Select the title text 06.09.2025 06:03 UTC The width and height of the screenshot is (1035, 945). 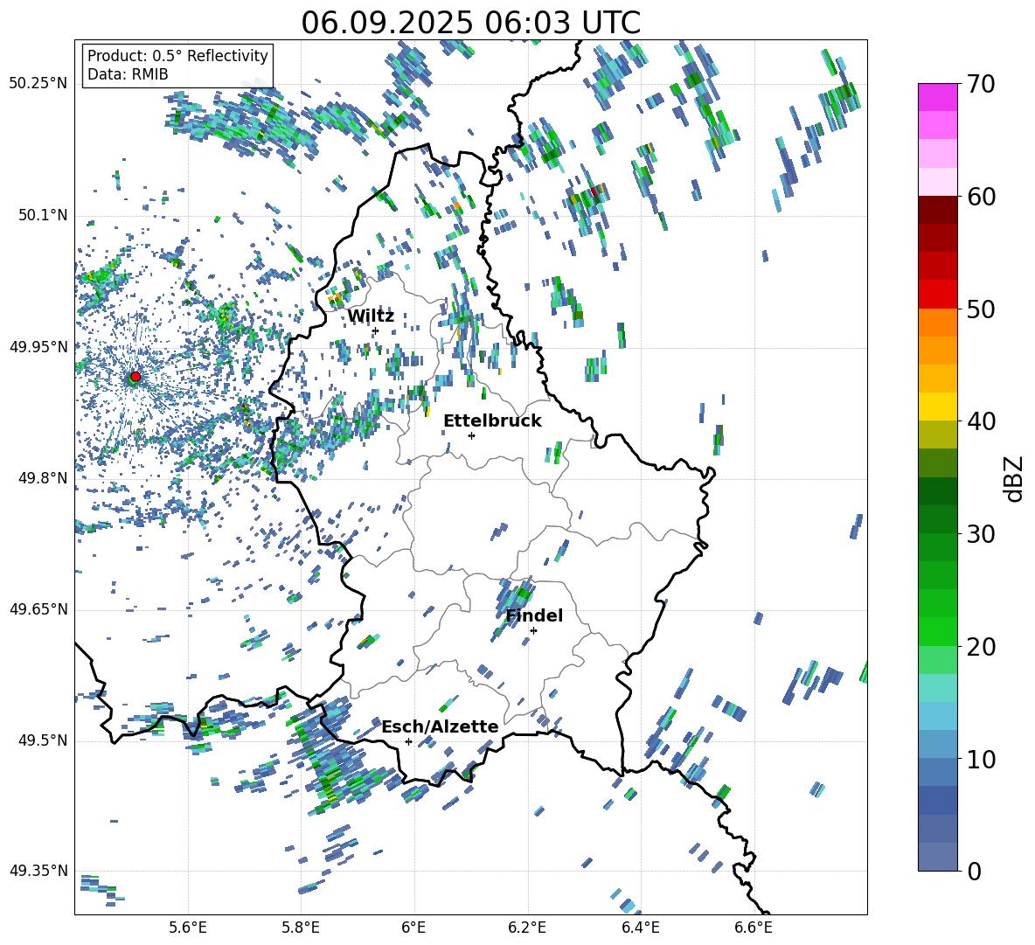point(470,23)
